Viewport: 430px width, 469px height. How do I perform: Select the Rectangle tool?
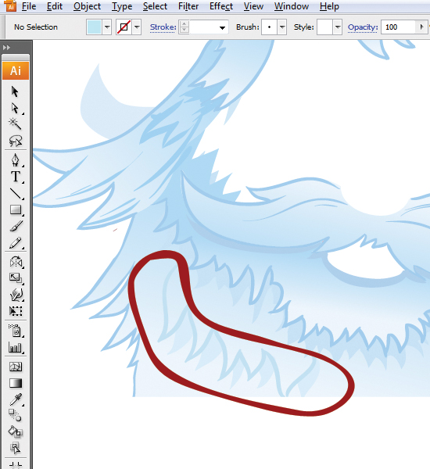[16, 210]
